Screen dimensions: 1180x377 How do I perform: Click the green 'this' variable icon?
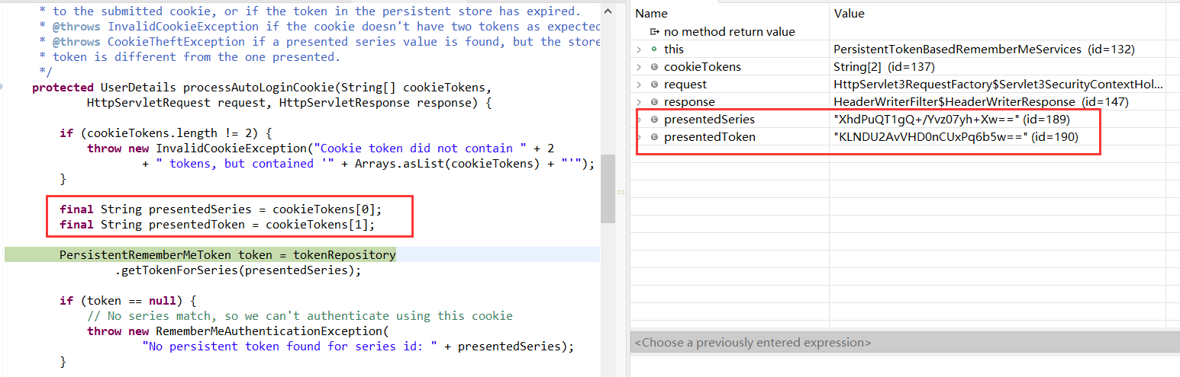pyautogui.click(x=654, y=50)
